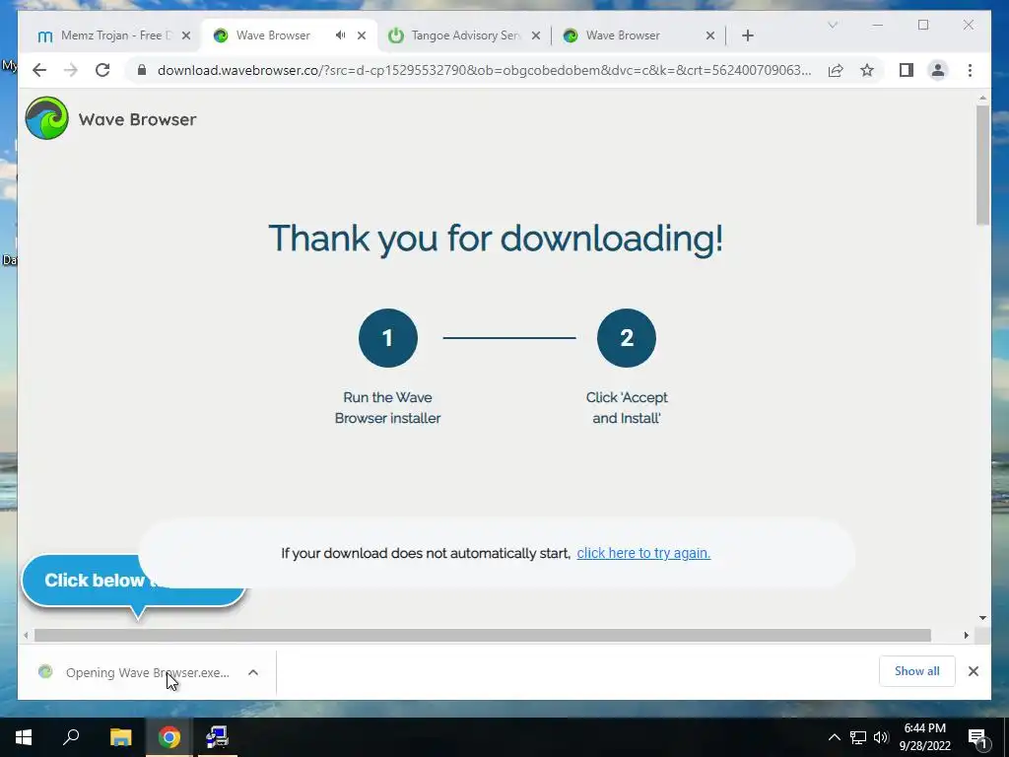Go back to the previous page
This screenshot has height=757, width=1009.
(x=39, y=70)
